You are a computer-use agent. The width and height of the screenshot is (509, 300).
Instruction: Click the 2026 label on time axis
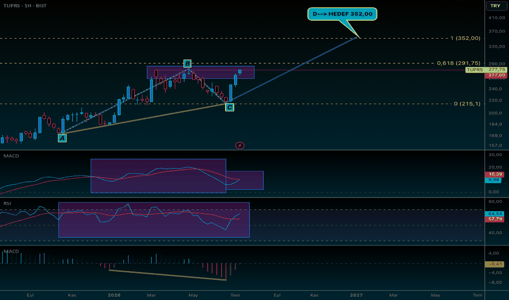point(114,295)
